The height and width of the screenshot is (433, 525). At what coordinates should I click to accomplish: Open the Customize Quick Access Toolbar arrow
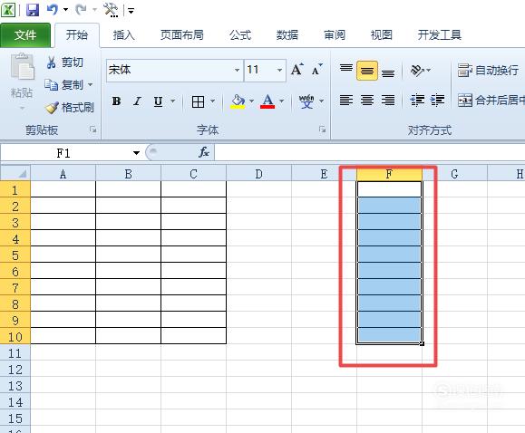pos(131,11)
